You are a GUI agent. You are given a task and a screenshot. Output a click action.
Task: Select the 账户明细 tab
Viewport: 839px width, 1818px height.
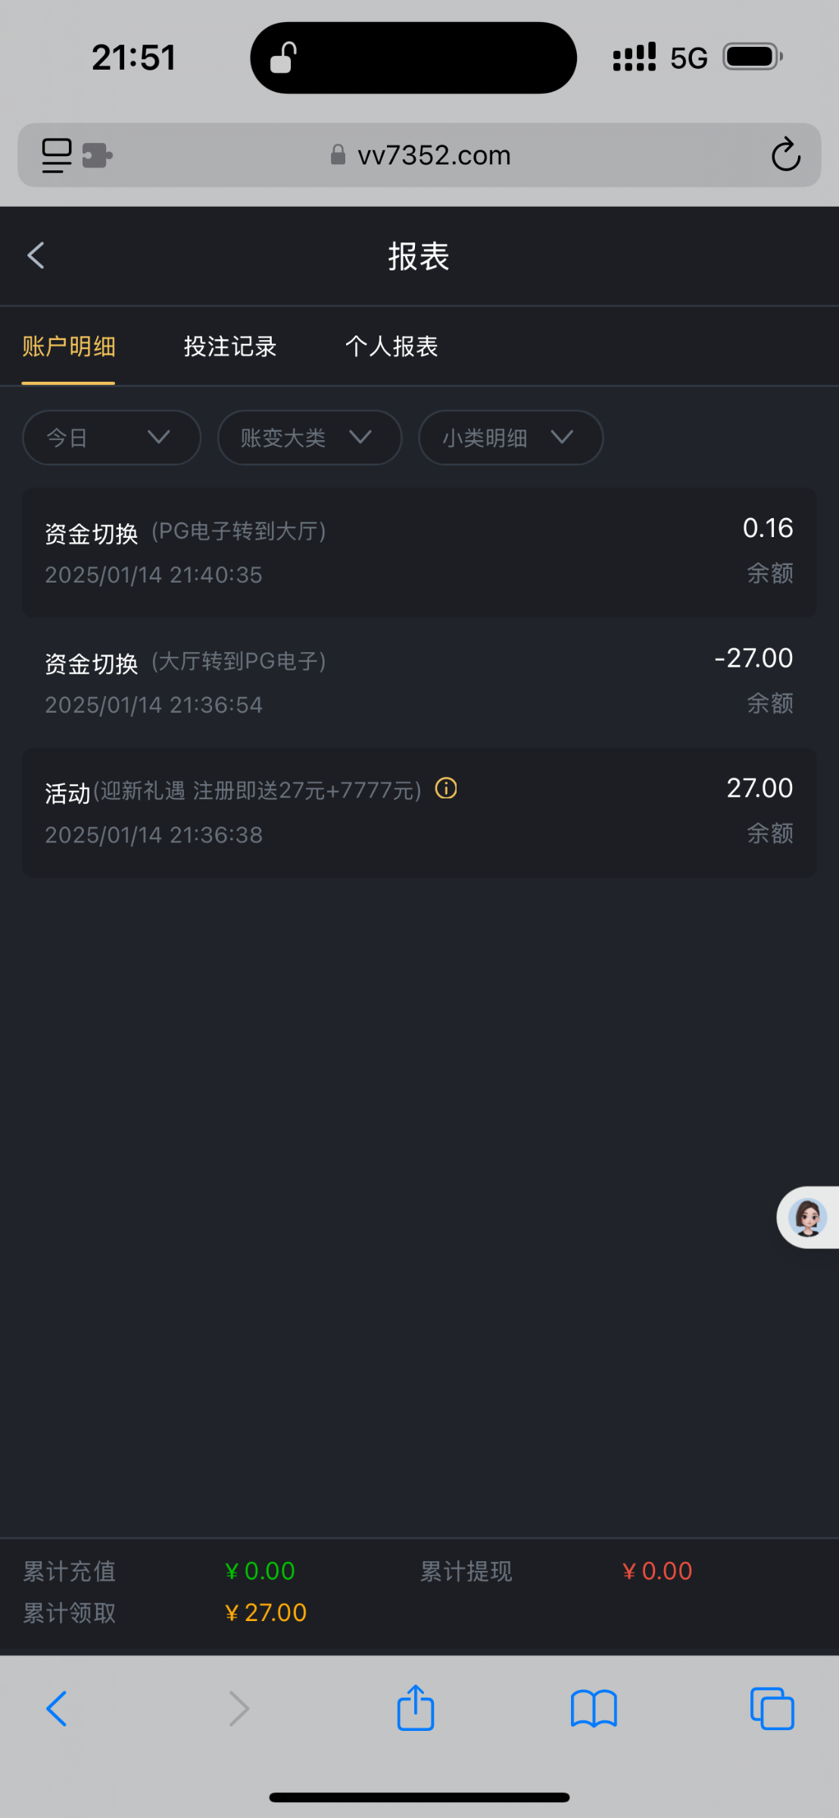pyautogui.click(x=68, y=346)
